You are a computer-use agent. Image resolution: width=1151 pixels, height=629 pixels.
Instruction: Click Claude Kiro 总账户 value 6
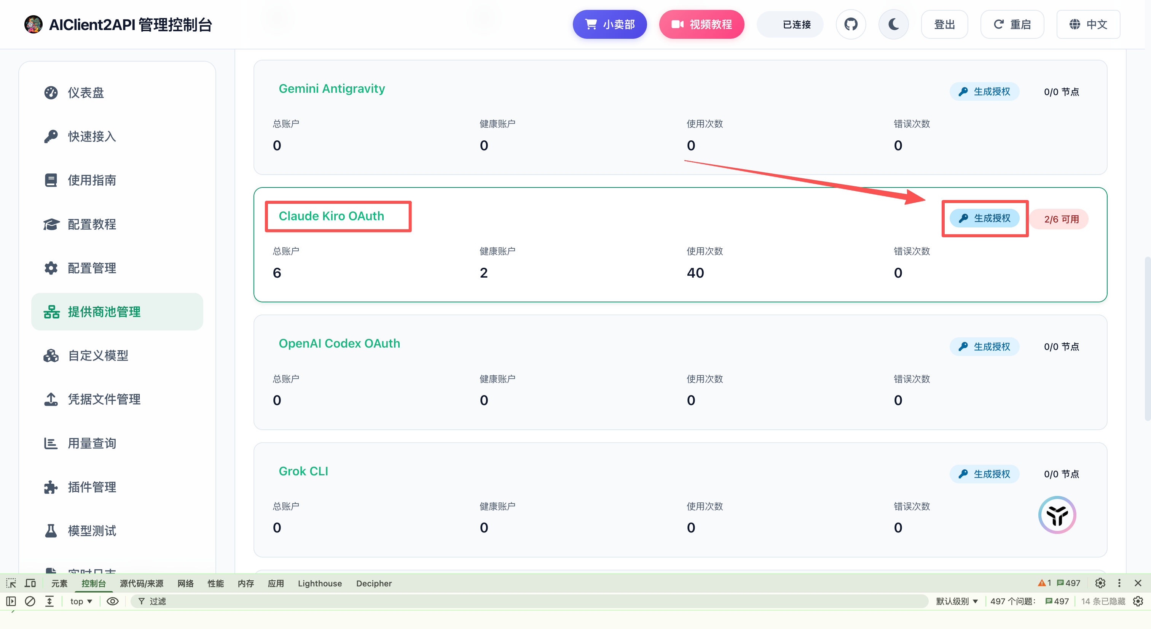pos(277,273)
